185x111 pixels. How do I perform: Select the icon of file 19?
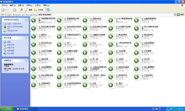[111, 45]
